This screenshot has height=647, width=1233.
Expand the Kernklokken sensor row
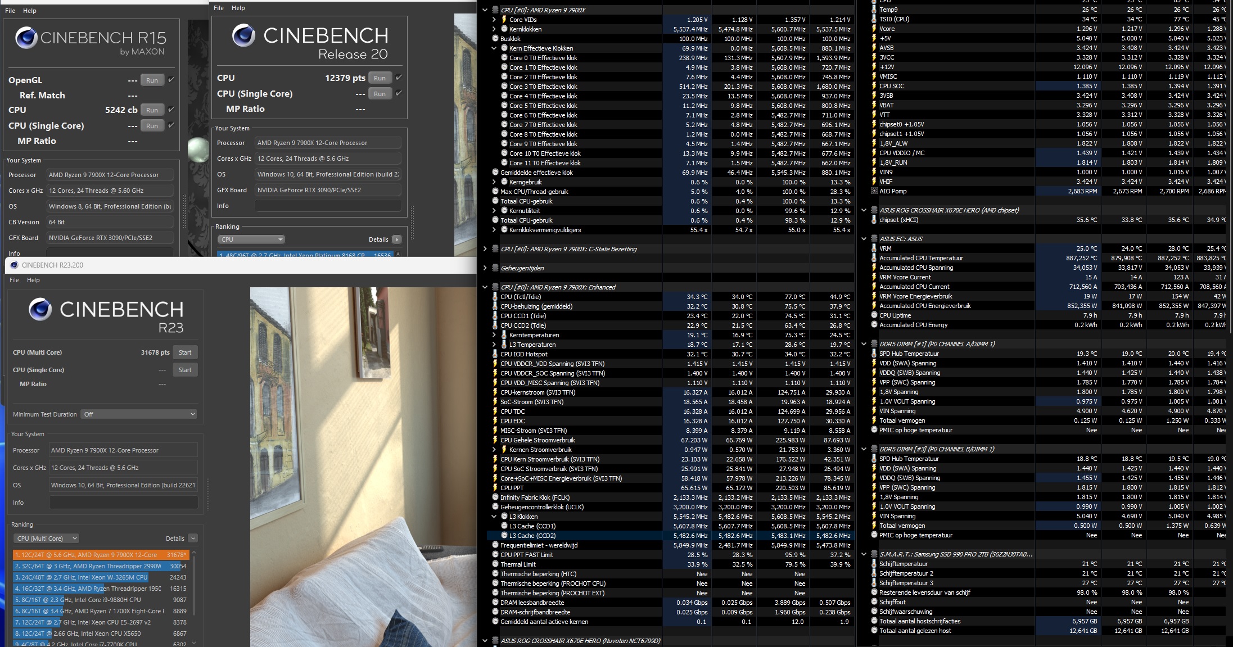494,29
